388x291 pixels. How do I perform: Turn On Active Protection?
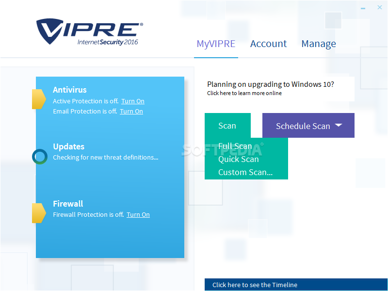tap(133, 101)
